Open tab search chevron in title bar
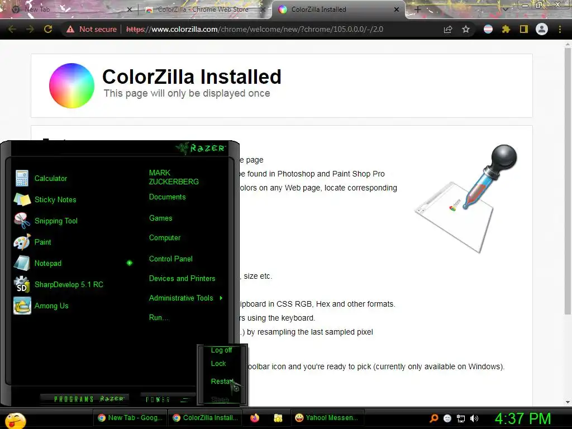 tap(506, 9)
